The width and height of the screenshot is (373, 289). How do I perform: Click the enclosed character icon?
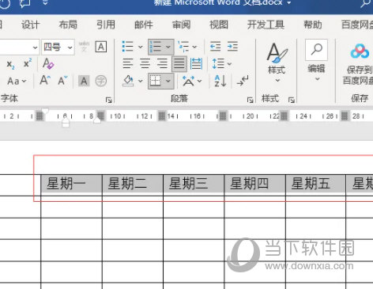[100, 81]
